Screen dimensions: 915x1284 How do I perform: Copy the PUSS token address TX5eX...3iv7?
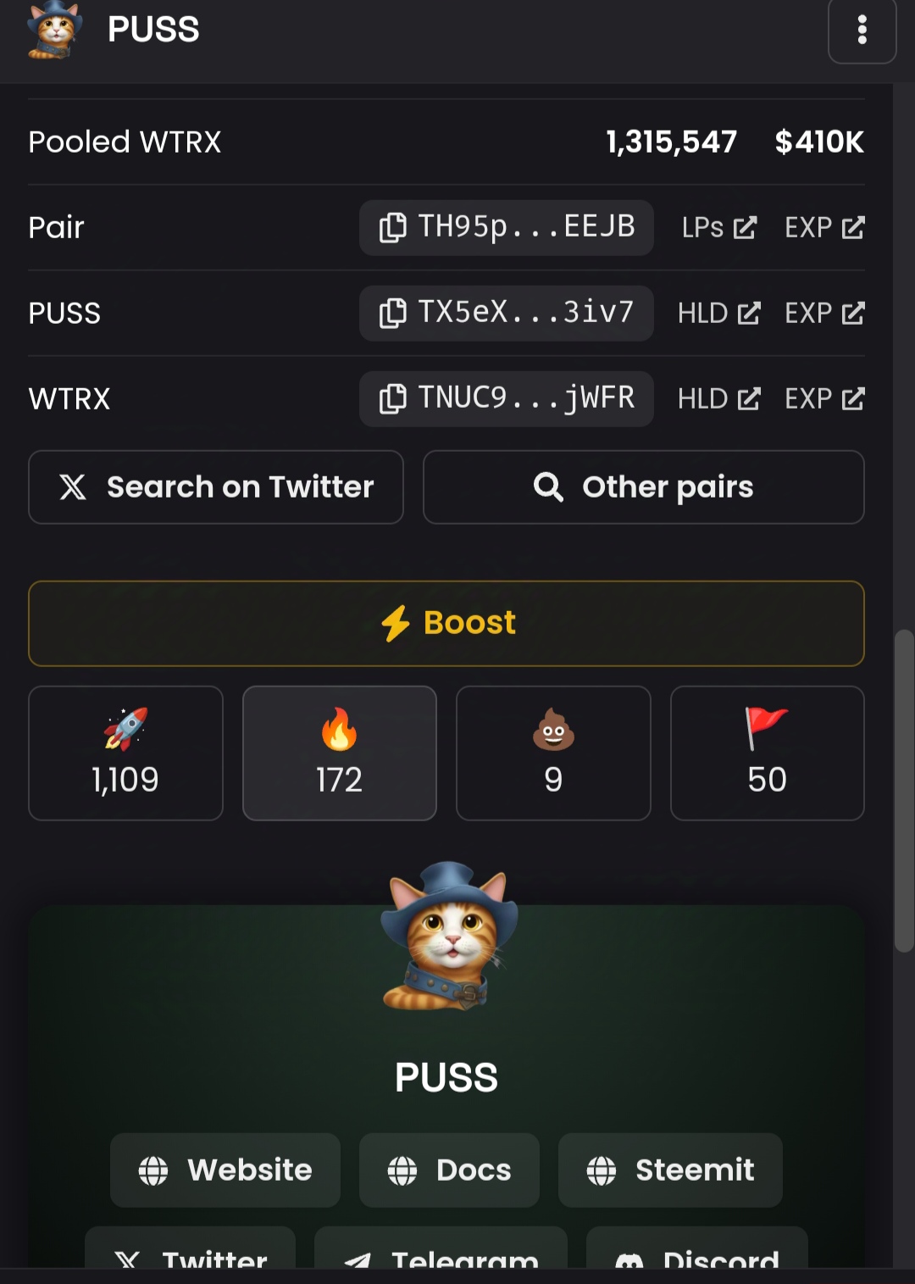(506, 313)
